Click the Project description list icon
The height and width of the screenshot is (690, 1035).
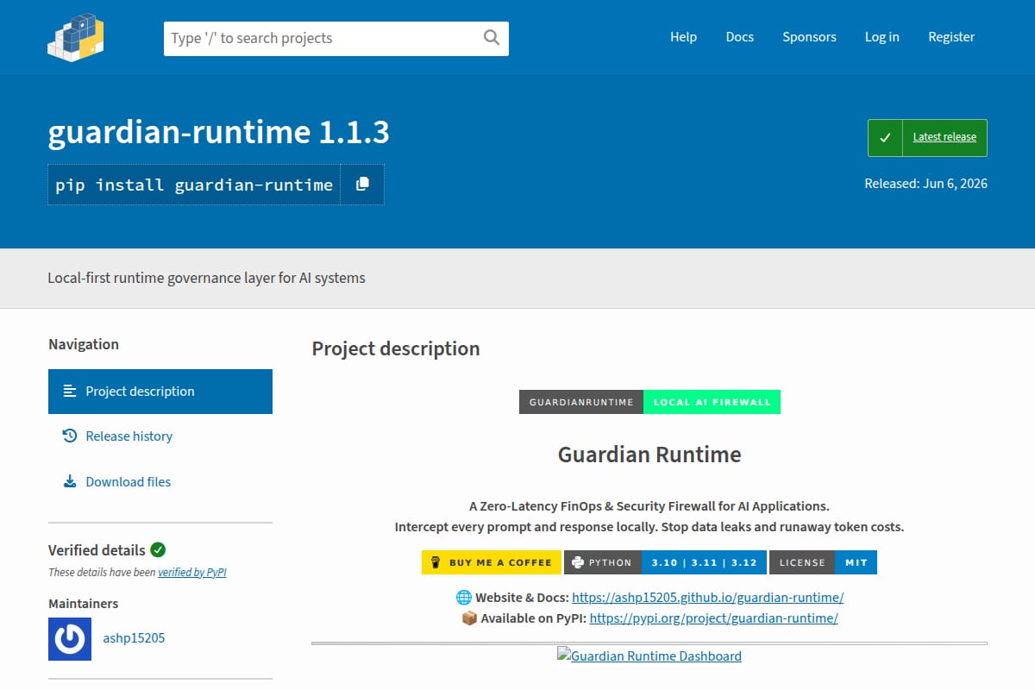70,392
